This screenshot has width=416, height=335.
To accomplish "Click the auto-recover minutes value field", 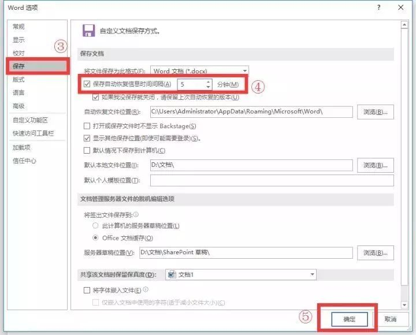I will 192,84.
